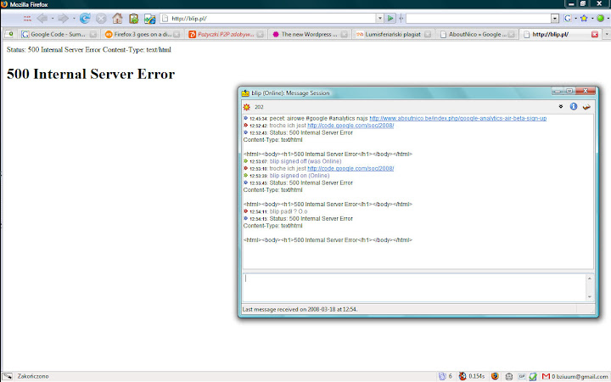Open dropdown next to bookmark star
This screenshot has width=611, height=382.
(592, 19)
